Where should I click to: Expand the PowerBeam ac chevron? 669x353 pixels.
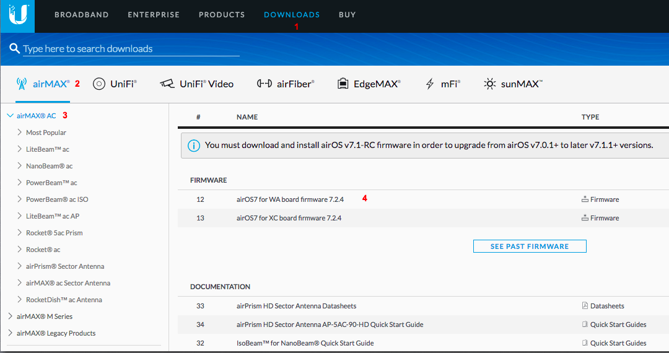point(20,182)
